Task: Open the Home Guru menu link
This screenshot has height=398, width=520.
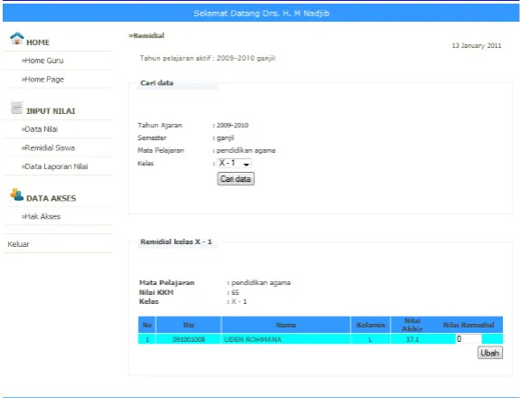Action: click(x=43, y=61)
